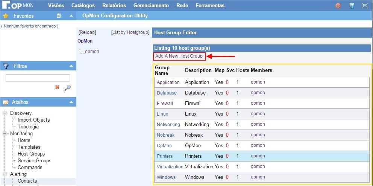
Task: Open the Relatórios menu
Action: coord(114,6)
